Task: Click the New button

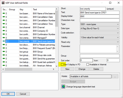Action: coord(67,69)
